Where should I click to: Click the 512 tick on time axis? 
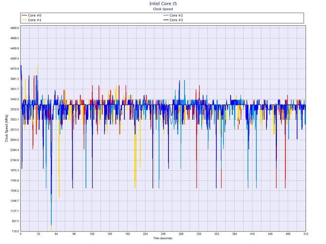pyautogui.click(x=306, y=234)
